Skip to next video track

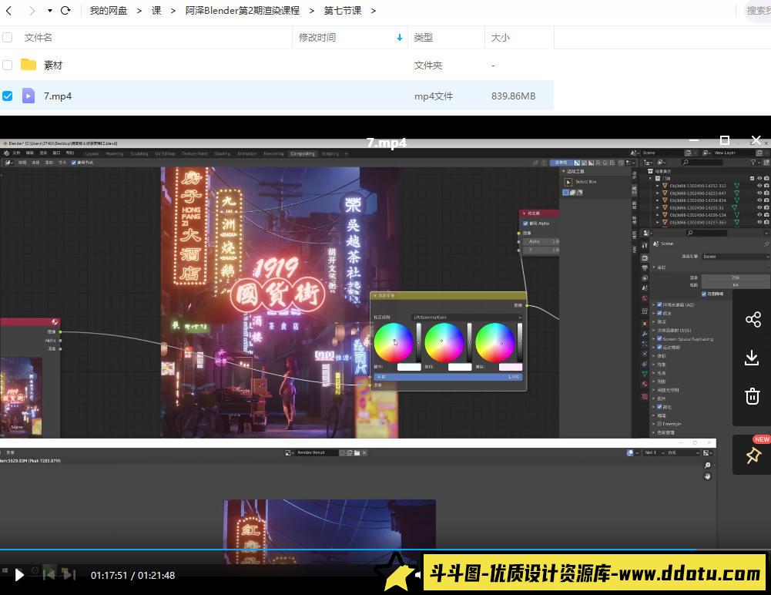pyautogui.click(x=69, y=574)
